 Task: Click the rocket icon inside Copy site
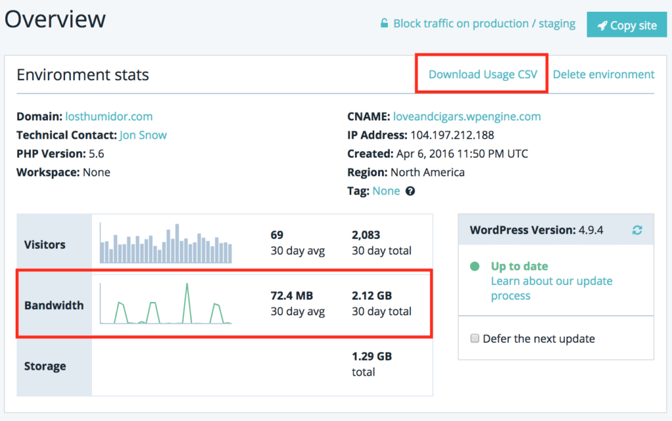(604, 24)
